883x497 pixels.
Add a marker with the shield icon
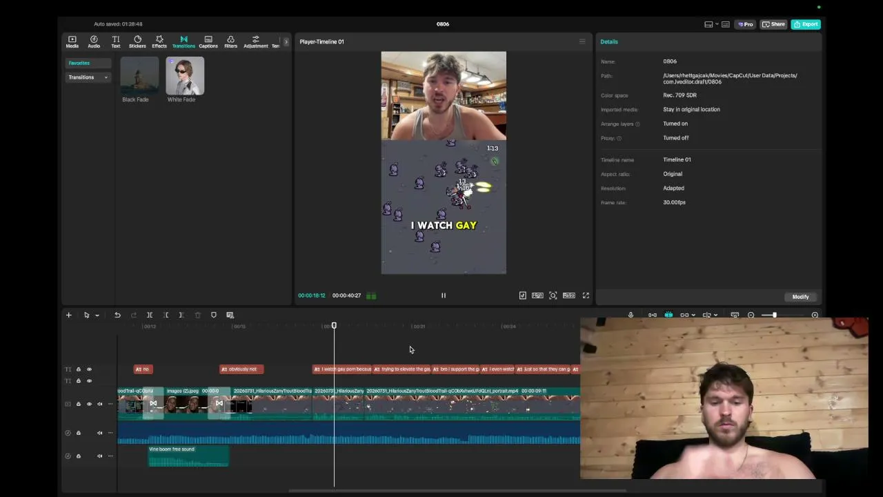pos(214,315)
